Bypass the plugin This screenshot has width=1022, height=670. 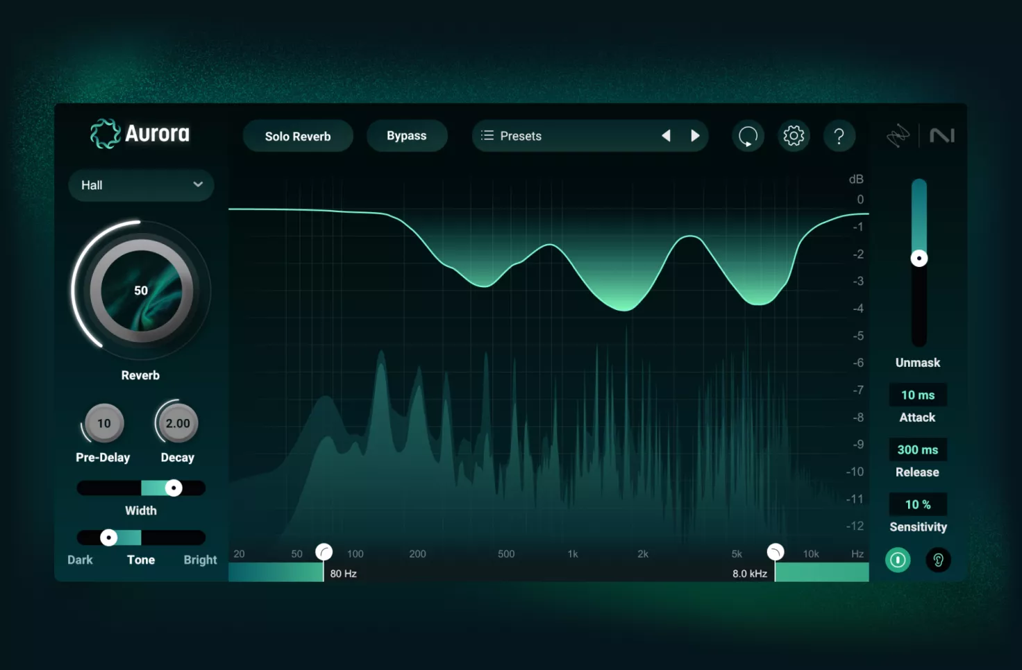[407, 136]
